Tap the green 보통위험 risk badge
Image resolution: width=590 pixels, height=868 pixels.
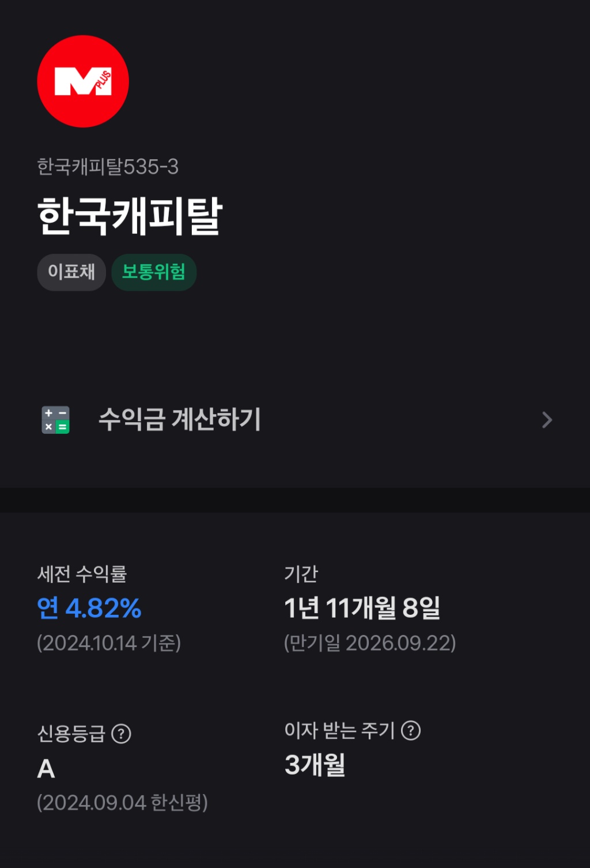coord(154,272)
